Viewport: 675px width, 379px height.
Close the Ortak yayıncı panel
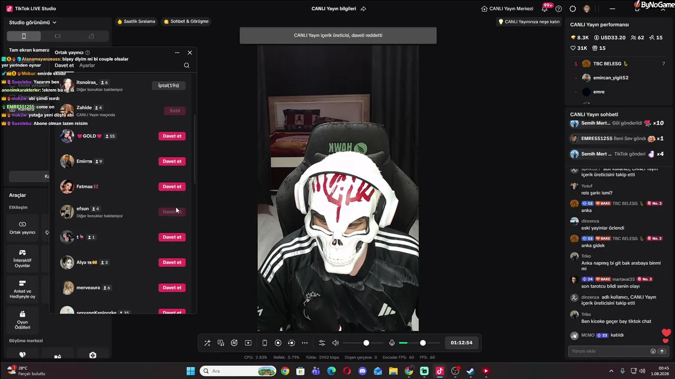coord(190,53)
